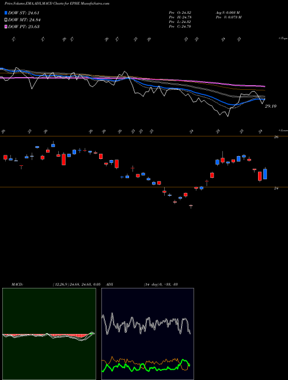
Task: Click the 'Pre O: 24.32' open value
Action: pos(180,13)
